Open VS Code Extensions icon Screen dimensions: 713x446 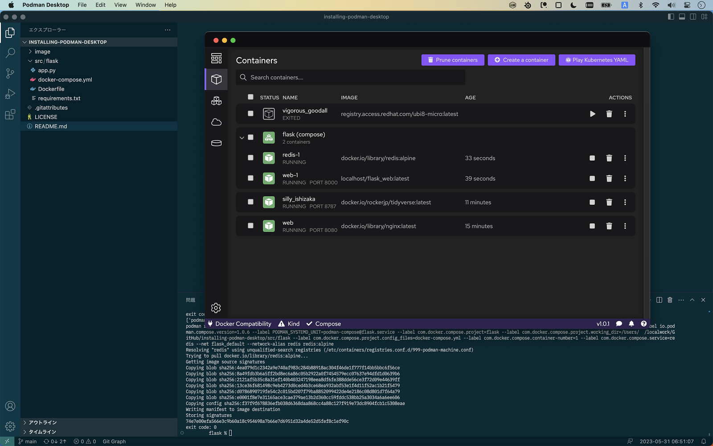click(10, 115)
